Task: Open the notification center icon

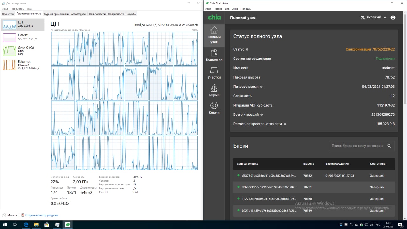Action: click(400, 225)
